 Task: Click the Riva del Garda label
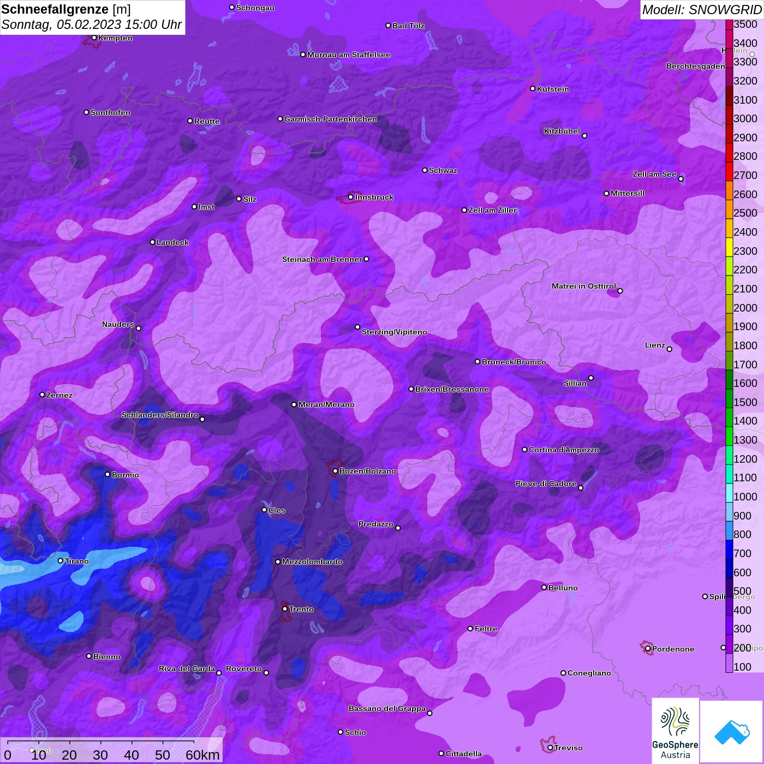coord(187,668)
